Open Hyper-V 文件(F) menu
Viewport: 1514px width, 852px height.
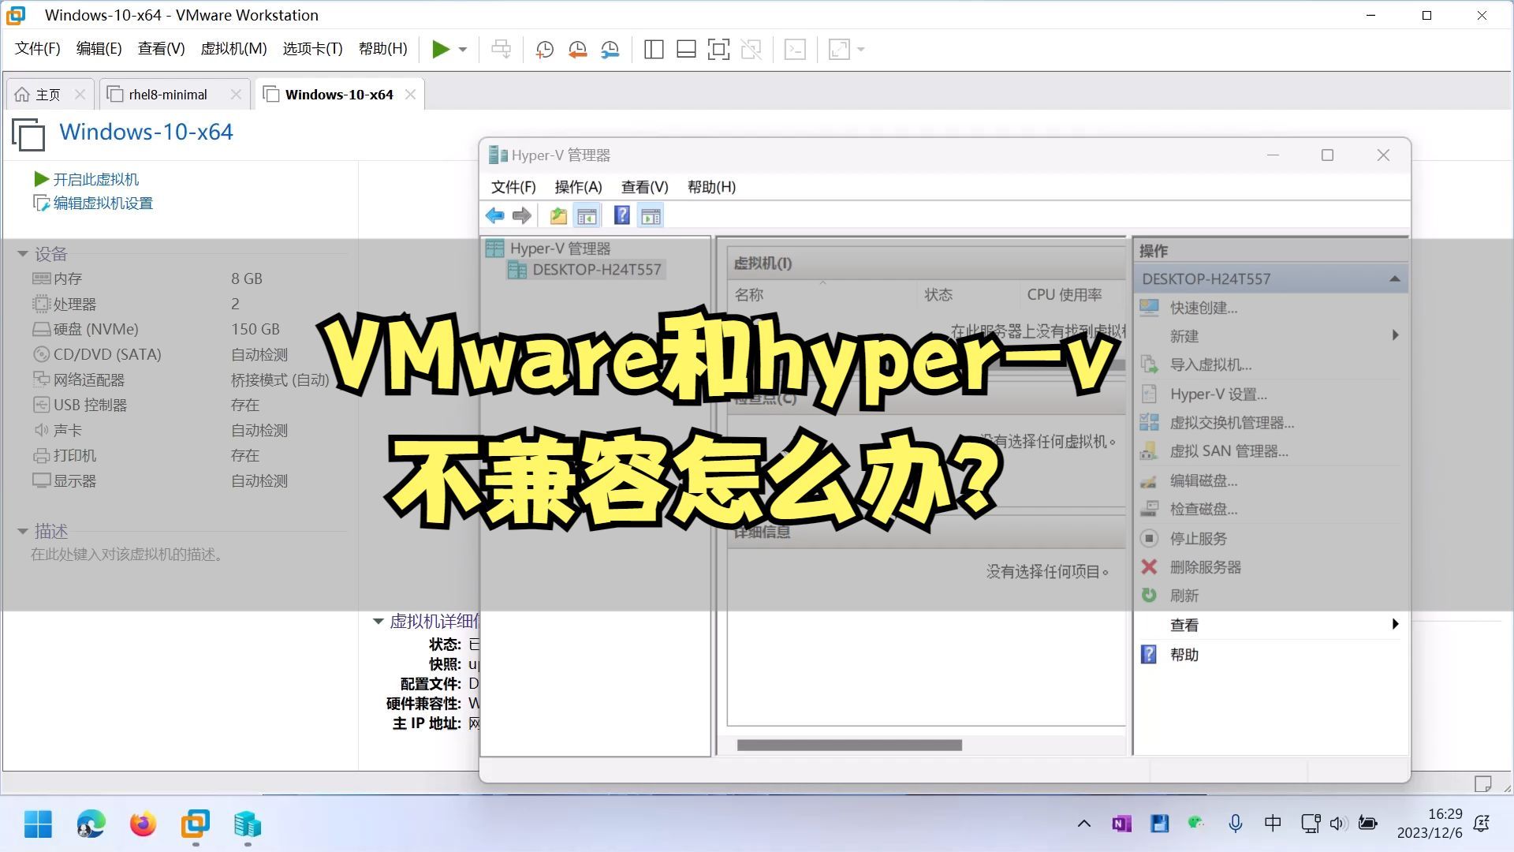pos(513,187)
